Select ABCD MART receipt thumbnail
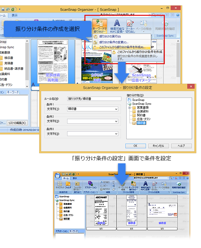The image size is (201, 248). tap(101, 210)
